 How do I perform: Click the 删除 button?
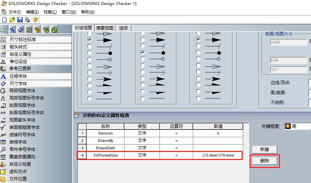click(264, 161)
